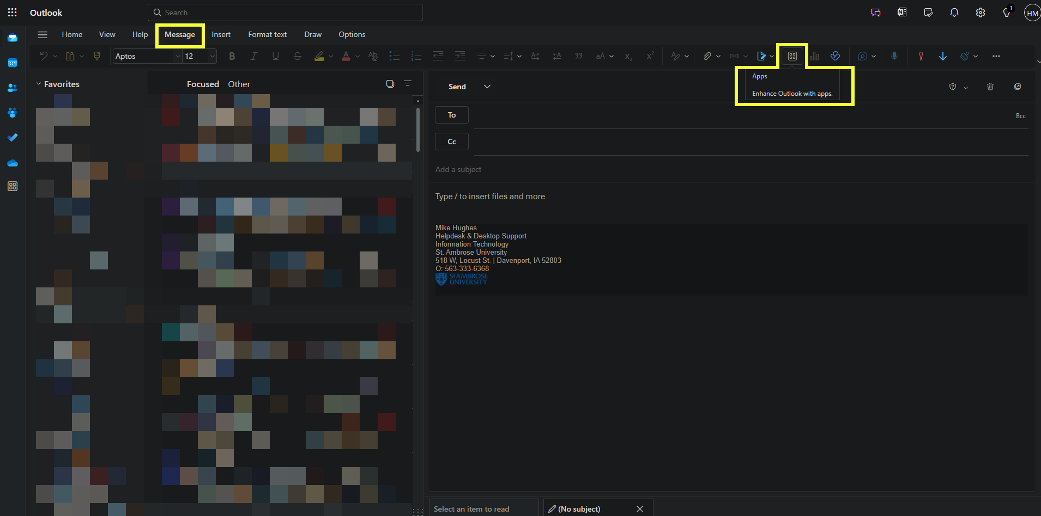Open the Microsoft 365 app launcher

[x=13, y=13]
